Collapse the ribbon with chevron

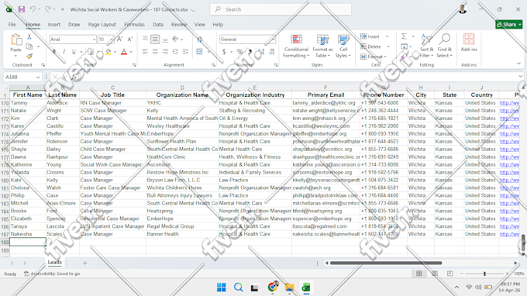tap(518, 64)
